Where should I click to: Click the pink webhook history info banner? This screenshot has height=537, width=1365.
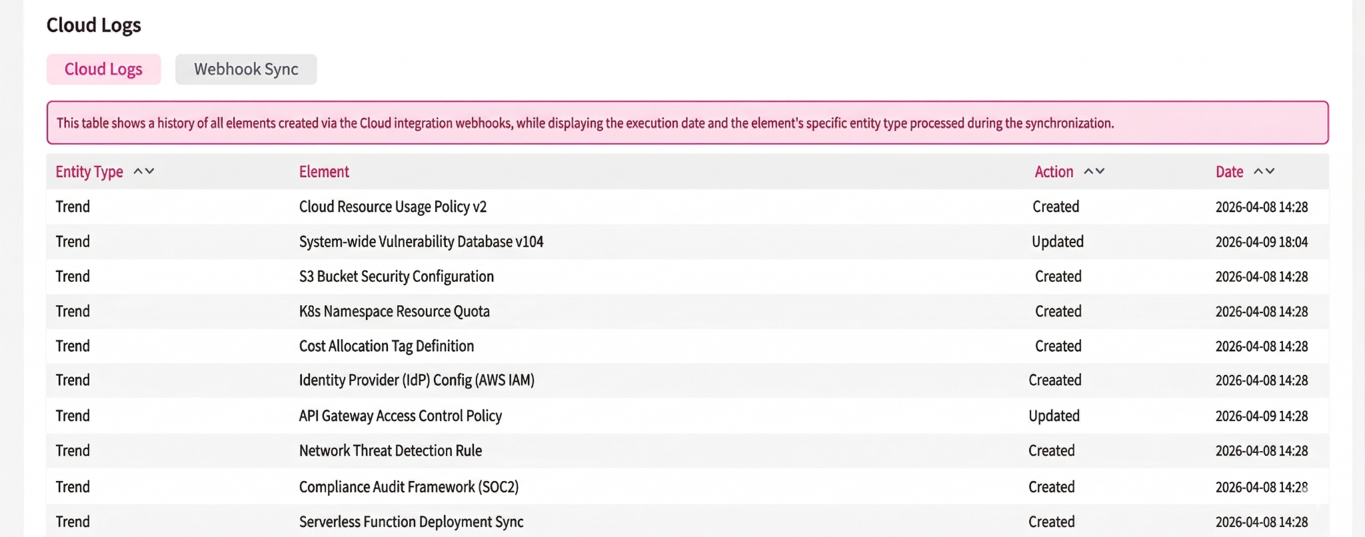pos(686,123)
